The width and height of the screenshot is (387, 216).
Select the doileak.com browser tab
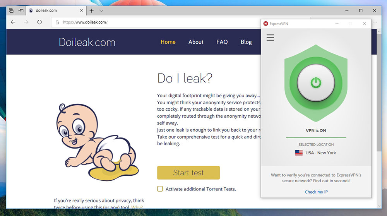tap(56, 10)
